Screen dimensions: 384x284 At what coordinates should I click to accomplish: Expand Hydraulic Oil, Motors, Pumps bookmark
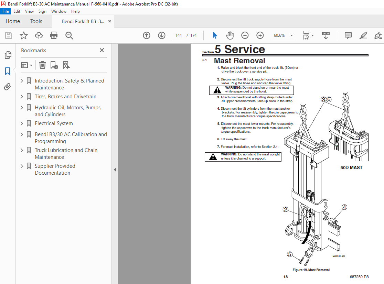[22, 108]
